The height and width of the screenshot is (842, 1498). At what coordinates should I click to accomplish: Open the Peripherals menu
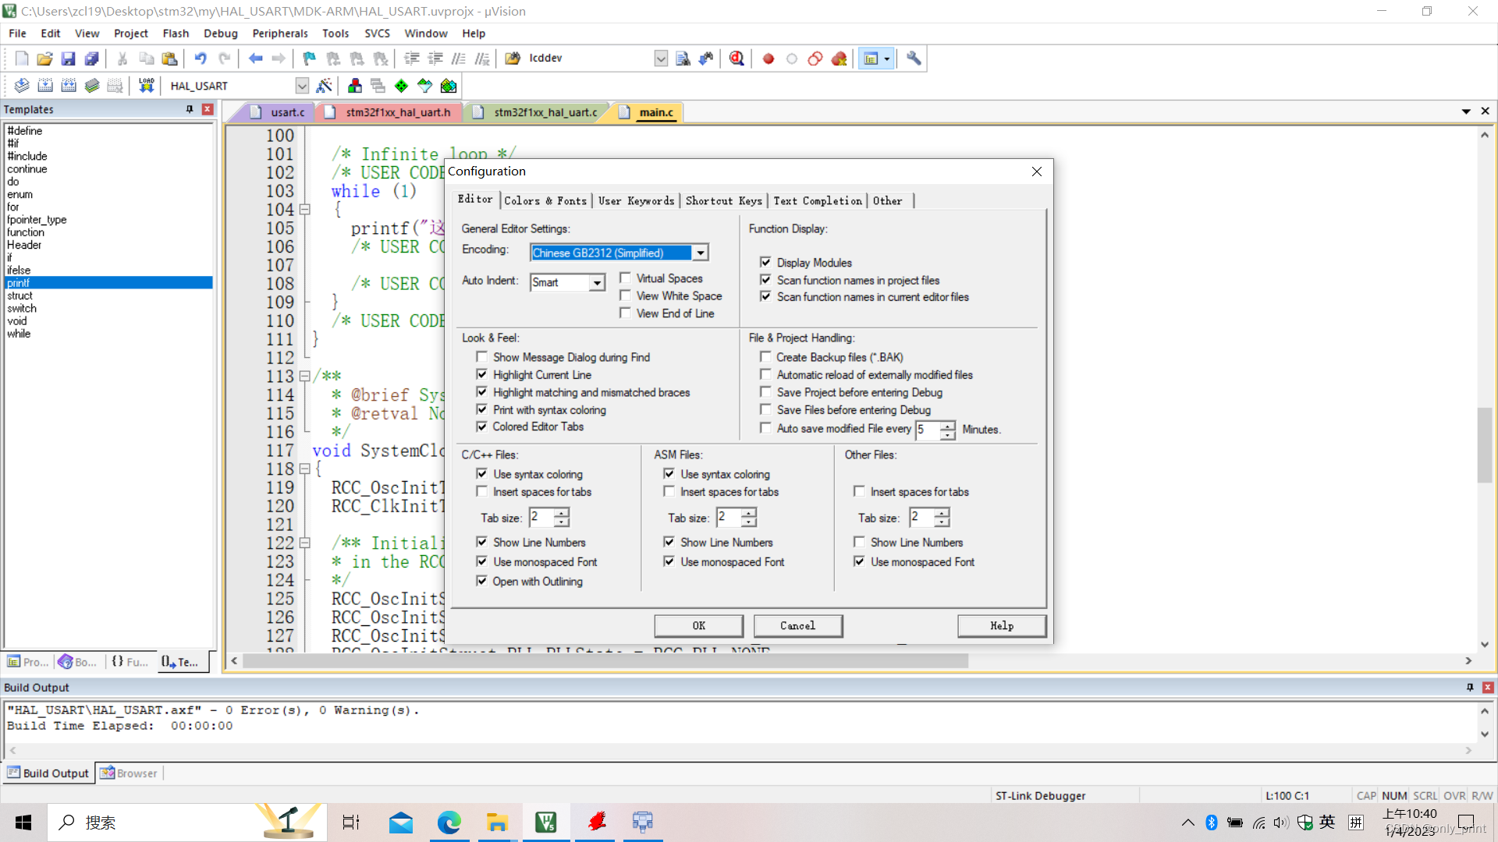[280, 34]
